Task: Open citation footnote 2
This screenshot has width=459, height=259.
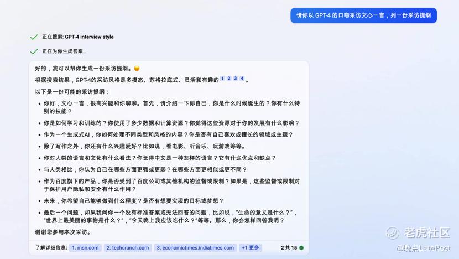Action: tap(229, 79)
